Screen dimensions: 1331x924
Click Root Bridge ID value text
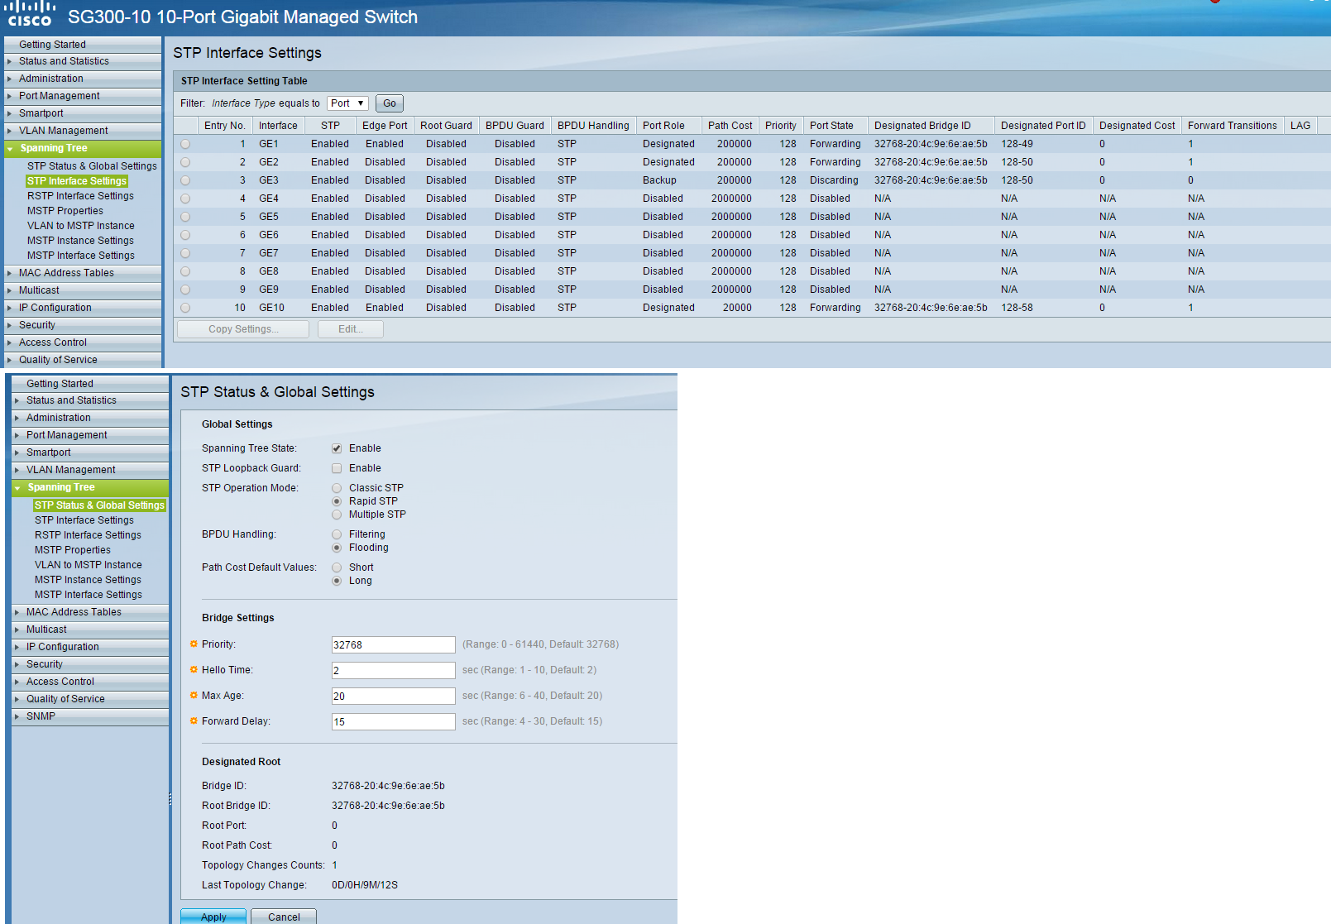pyautogui.click(x=388, y=806)
